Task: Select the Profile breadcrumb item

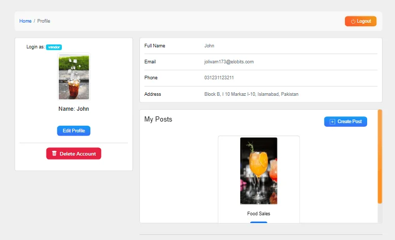Action: [44, 21]
